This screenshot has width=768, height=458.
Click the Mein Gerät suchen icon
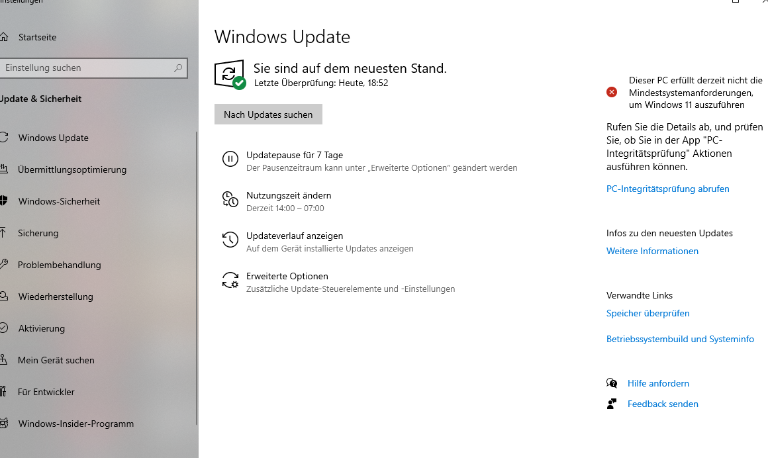pos(3,360)
